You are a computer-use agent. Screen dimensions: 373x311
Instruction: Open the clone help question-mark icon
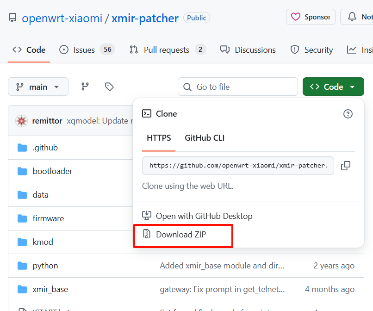pos(348,114)
